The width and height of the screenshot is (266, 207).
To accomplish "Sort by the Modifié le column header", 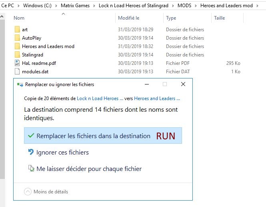I will pyautogui.click(x=128, y=18).
